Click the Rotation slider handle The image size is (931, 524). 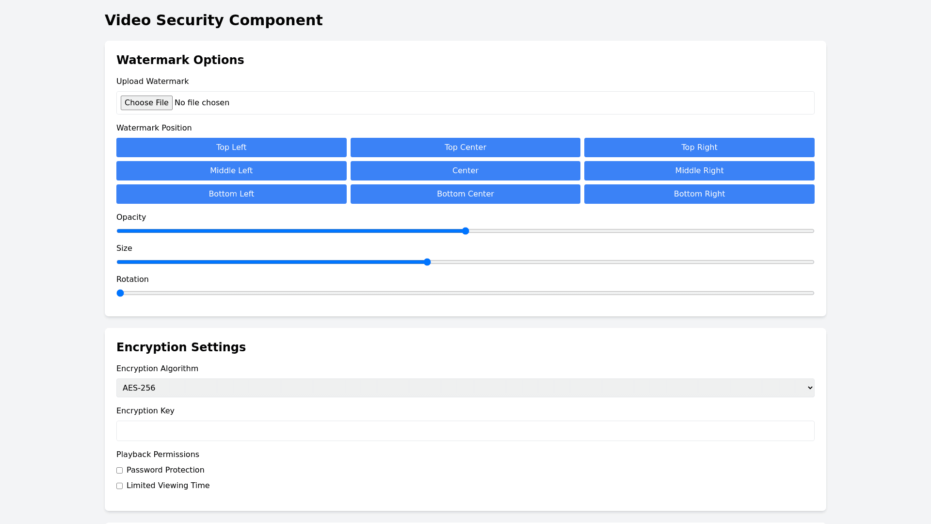[120, 293]
